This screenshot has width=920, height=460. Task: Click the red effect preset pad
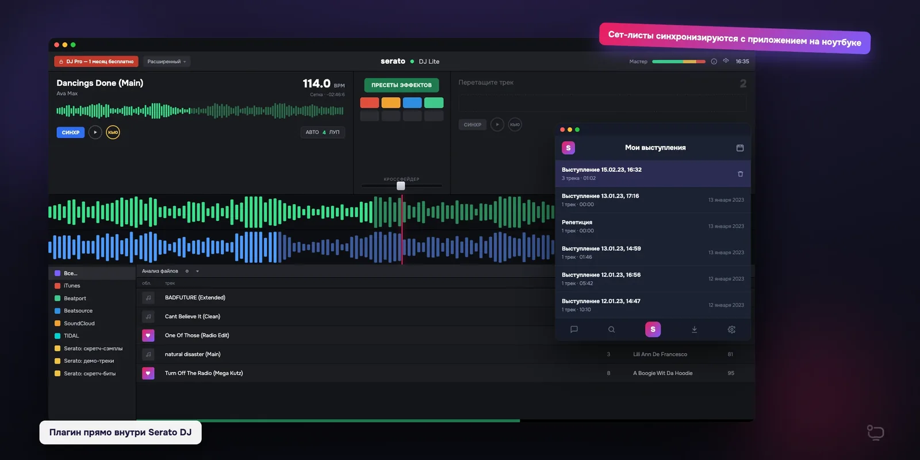pyautogui.click(x=370, y=103)
